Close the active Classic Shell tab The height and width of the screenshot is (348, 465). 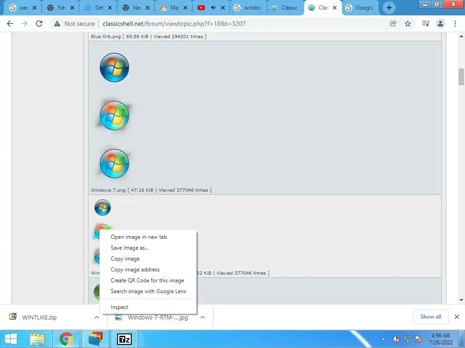[x=335, y=8]
